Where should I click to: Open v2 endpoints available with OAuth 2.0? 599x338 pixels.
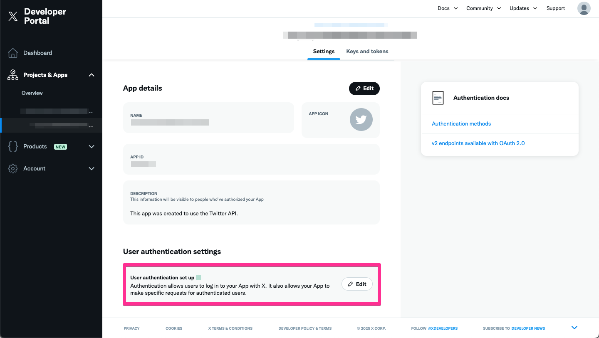click(x=478, y=143)
